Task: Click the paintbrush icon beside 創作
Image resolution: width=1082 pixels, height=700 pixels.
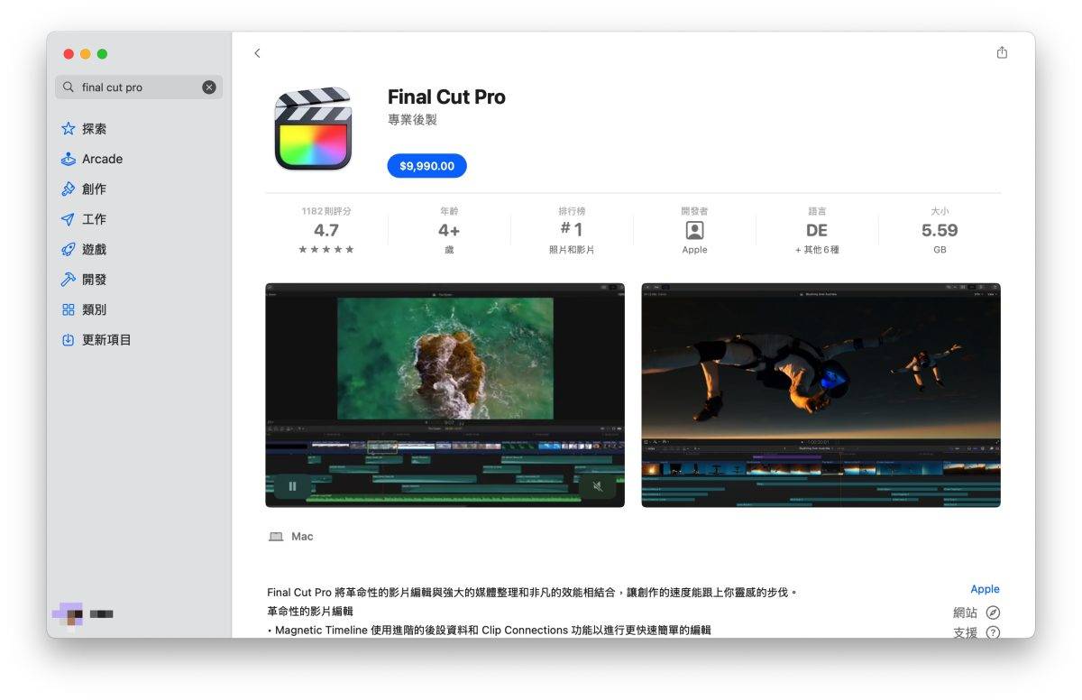Action: pyautogui.click(x=68, y=189)
